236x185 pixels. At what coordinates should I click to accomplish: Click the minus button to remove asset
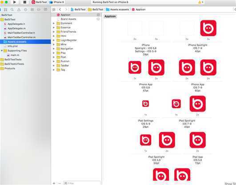[x=60, y=183]
